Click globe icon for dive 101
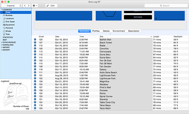 (x=35, y=75)
